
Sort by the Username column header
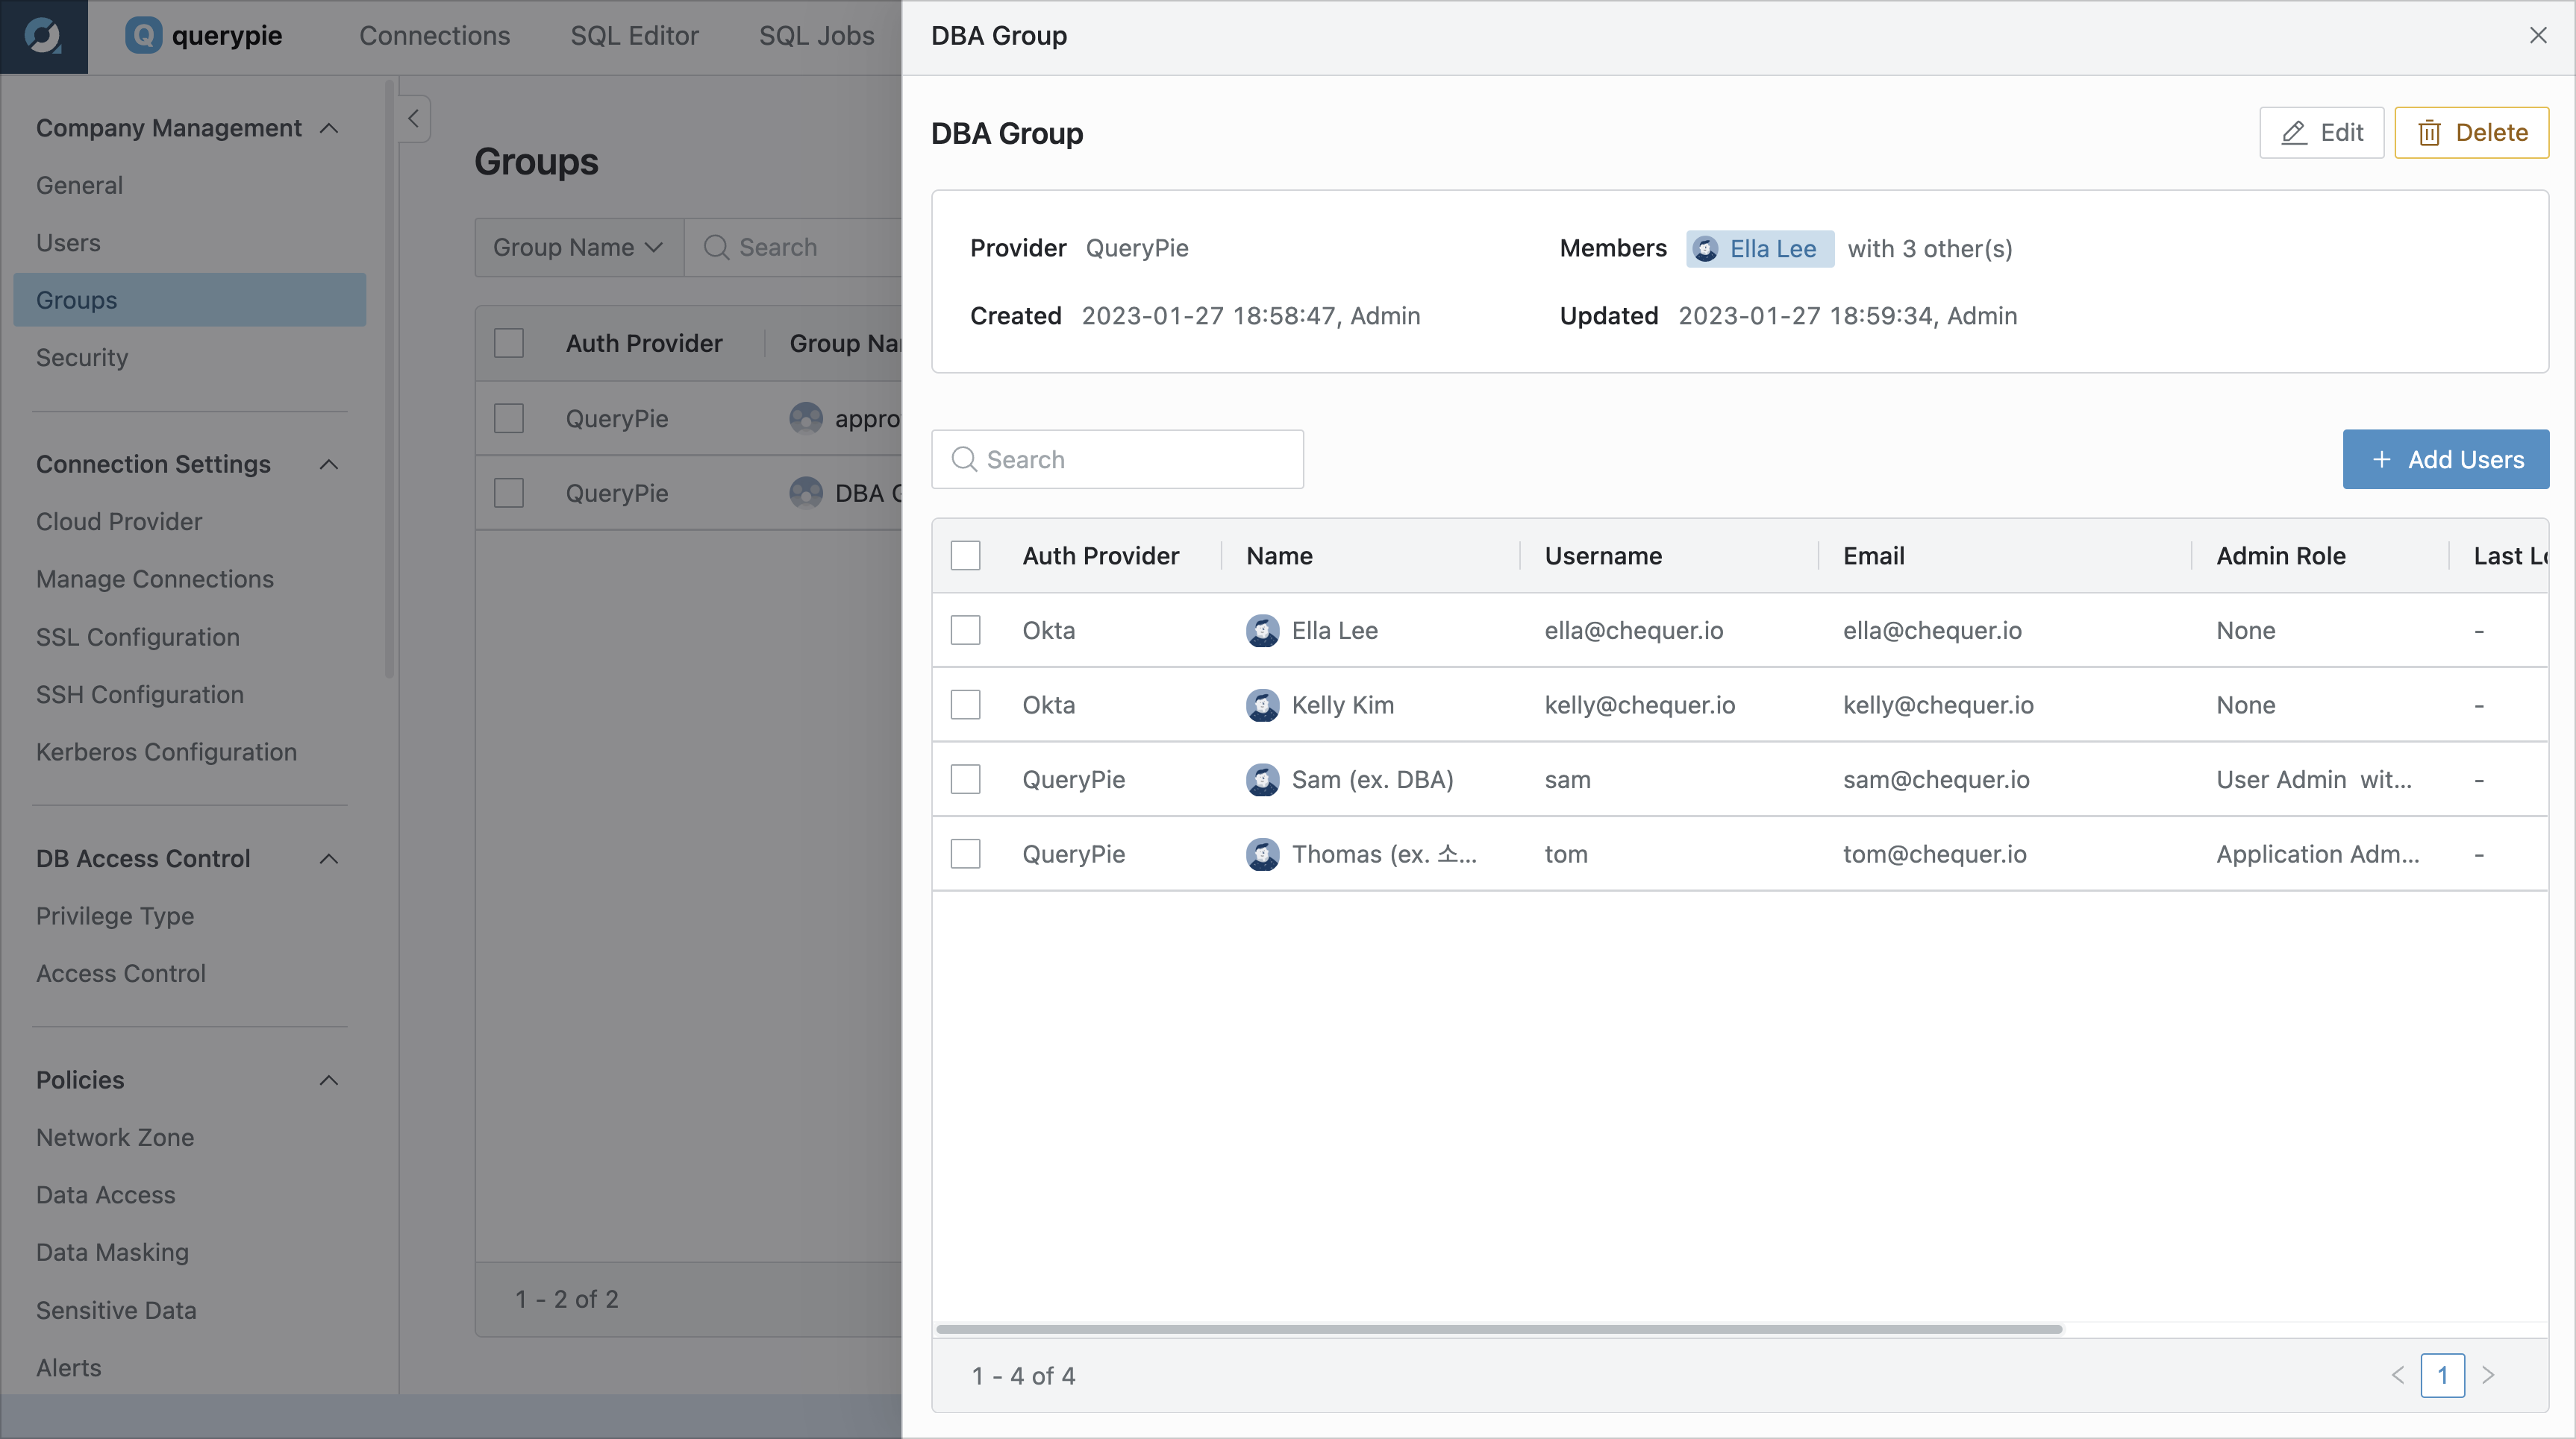click(x=1603, y=555)
